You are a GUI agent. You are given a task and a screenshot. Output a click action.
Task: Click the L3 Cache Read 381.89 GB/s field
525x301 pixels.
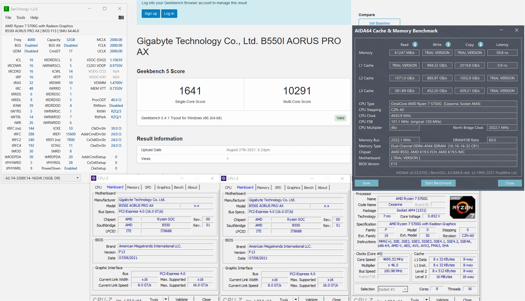pyautogui.click(x=404, y=91)
